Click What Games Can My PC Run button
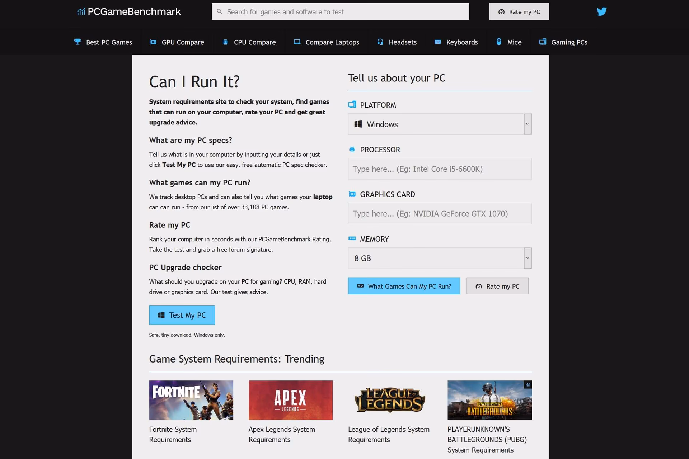Screen dimensions: 689x459 click(404, 286)
